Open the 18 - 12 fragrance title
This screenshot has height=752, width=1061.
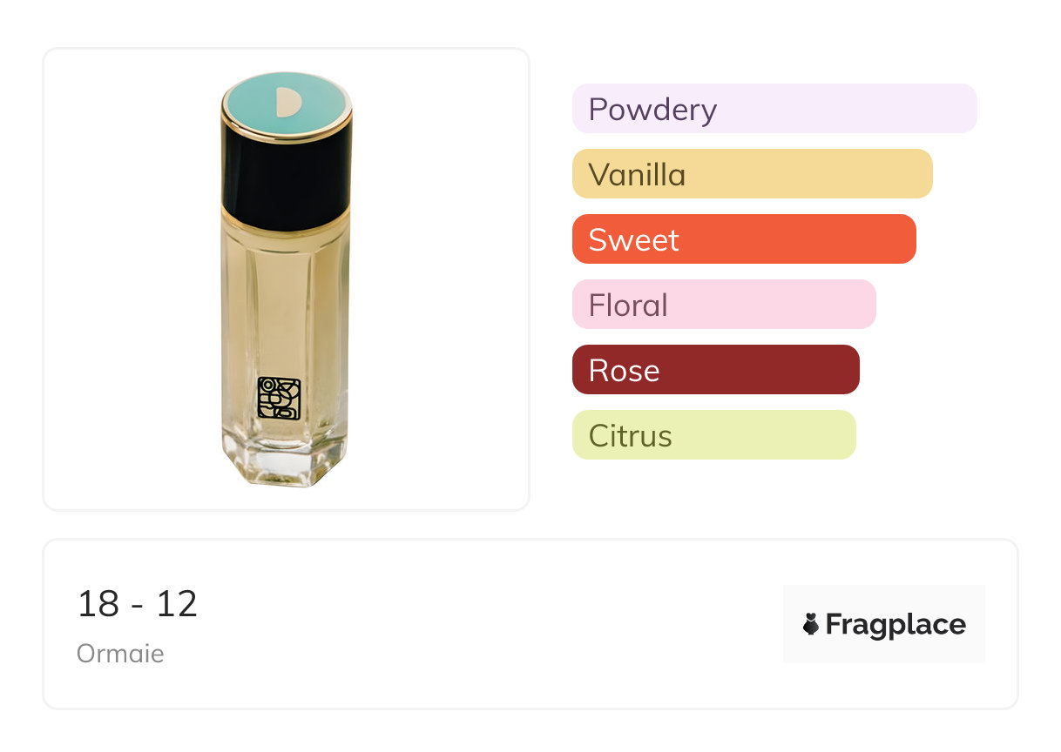tap(138, 604)
